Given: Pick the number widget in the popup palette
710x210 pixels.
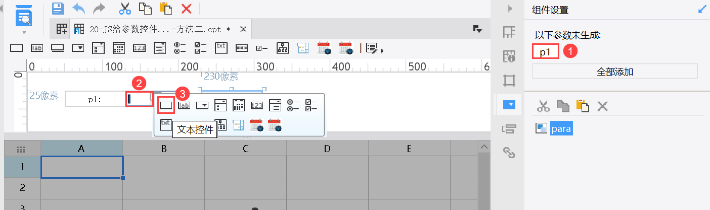Looking at the screenshot, I should [257, 105].
